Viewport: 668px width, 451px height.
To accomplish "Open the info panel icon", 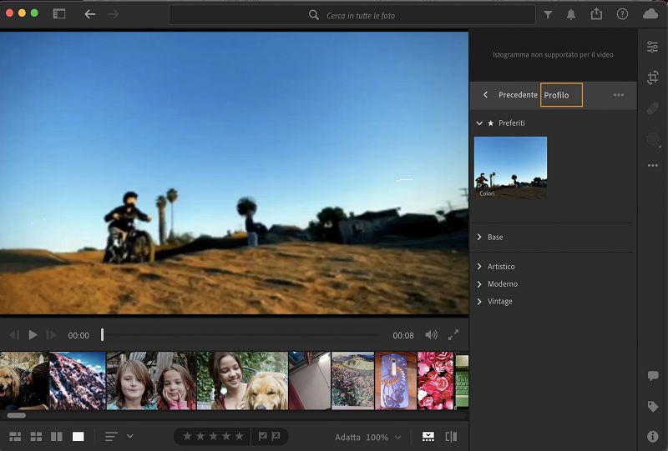I will point(653,436).
